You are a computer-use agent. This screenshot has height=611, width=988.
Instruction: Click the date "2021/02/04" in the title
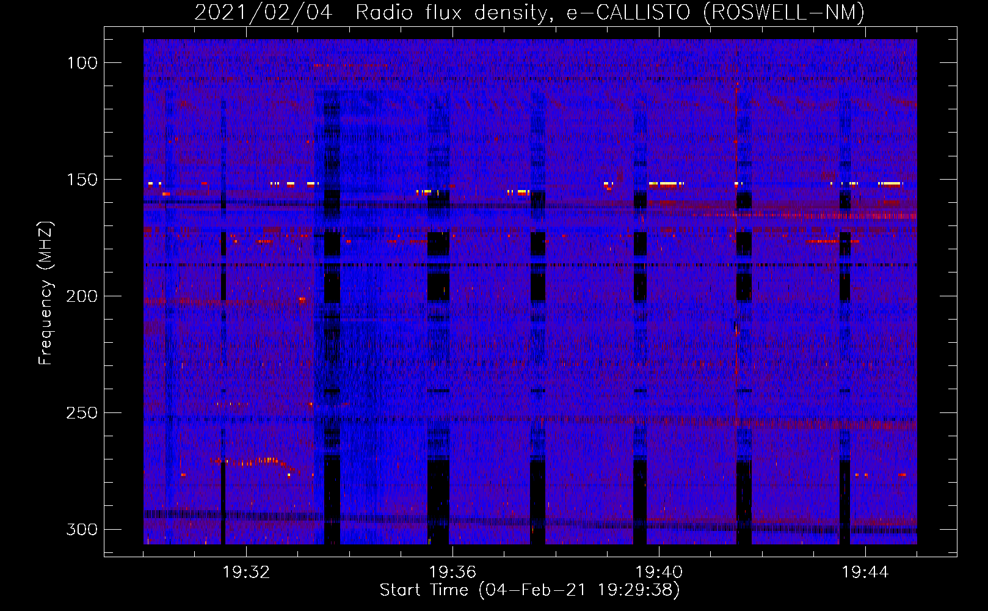click(x=263, y=12)
